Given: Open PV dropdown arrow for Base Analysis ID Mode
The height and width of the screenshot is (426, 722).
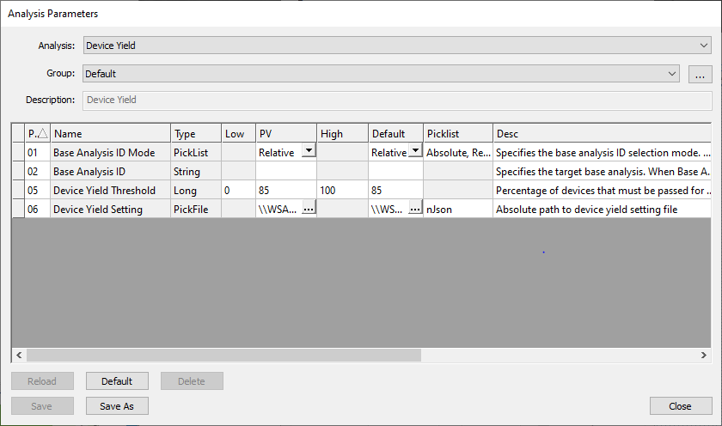Looking at the screenshot, I should (x=308, y=152).
